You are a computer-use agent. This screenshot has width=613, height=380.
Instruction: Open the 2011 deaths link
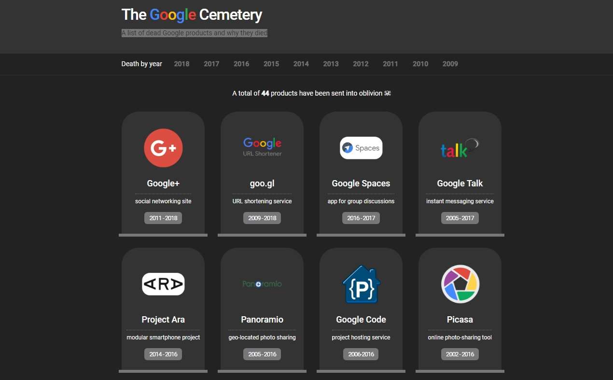[390, 64]
